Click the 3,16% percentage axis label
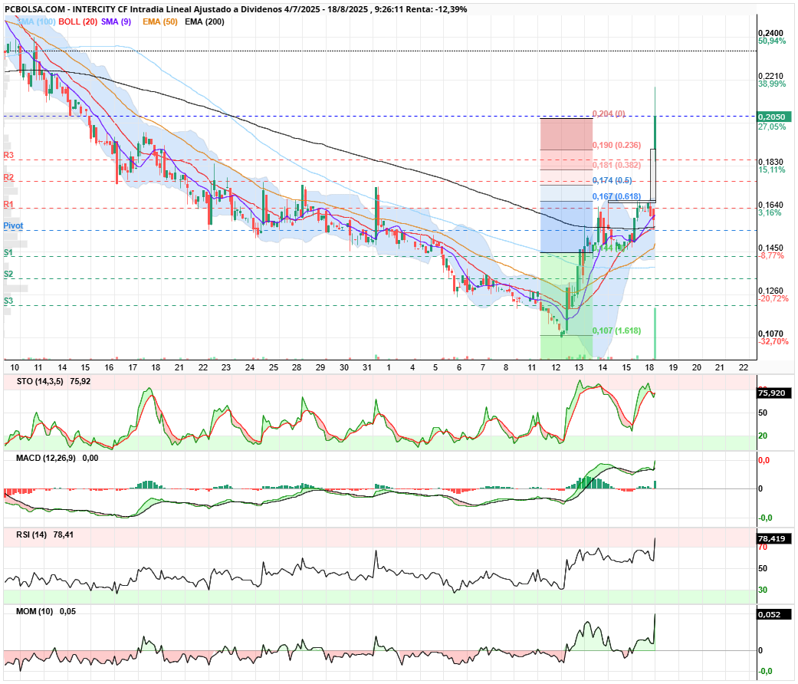798x684 pixels. 770,212
